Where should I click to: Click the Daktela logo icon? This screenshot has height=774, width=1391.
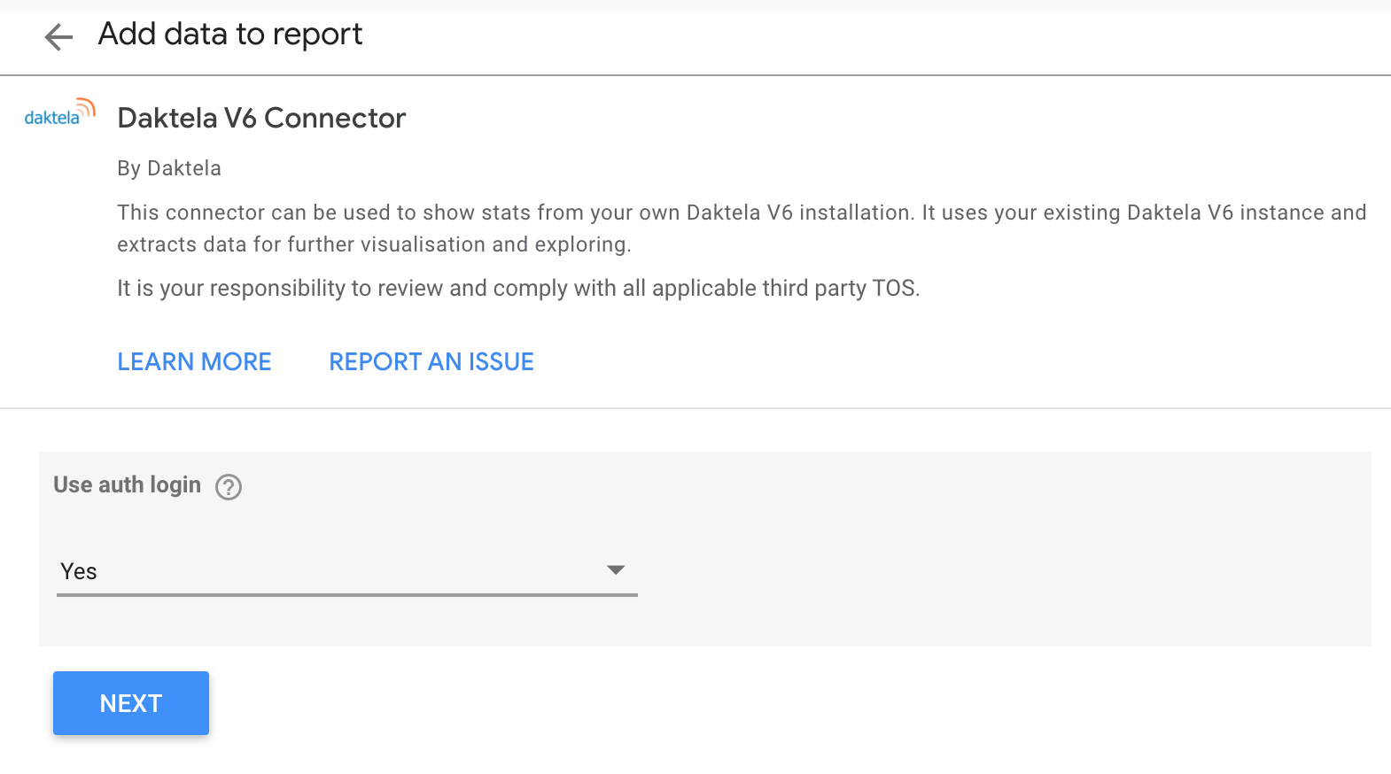point(60,112)
